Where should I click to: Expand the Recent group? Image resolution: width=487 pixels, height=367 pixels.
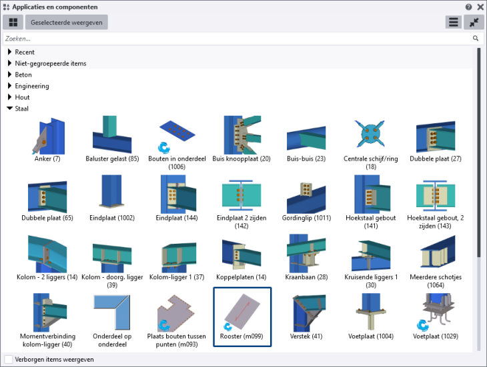[x=10, y=52]
